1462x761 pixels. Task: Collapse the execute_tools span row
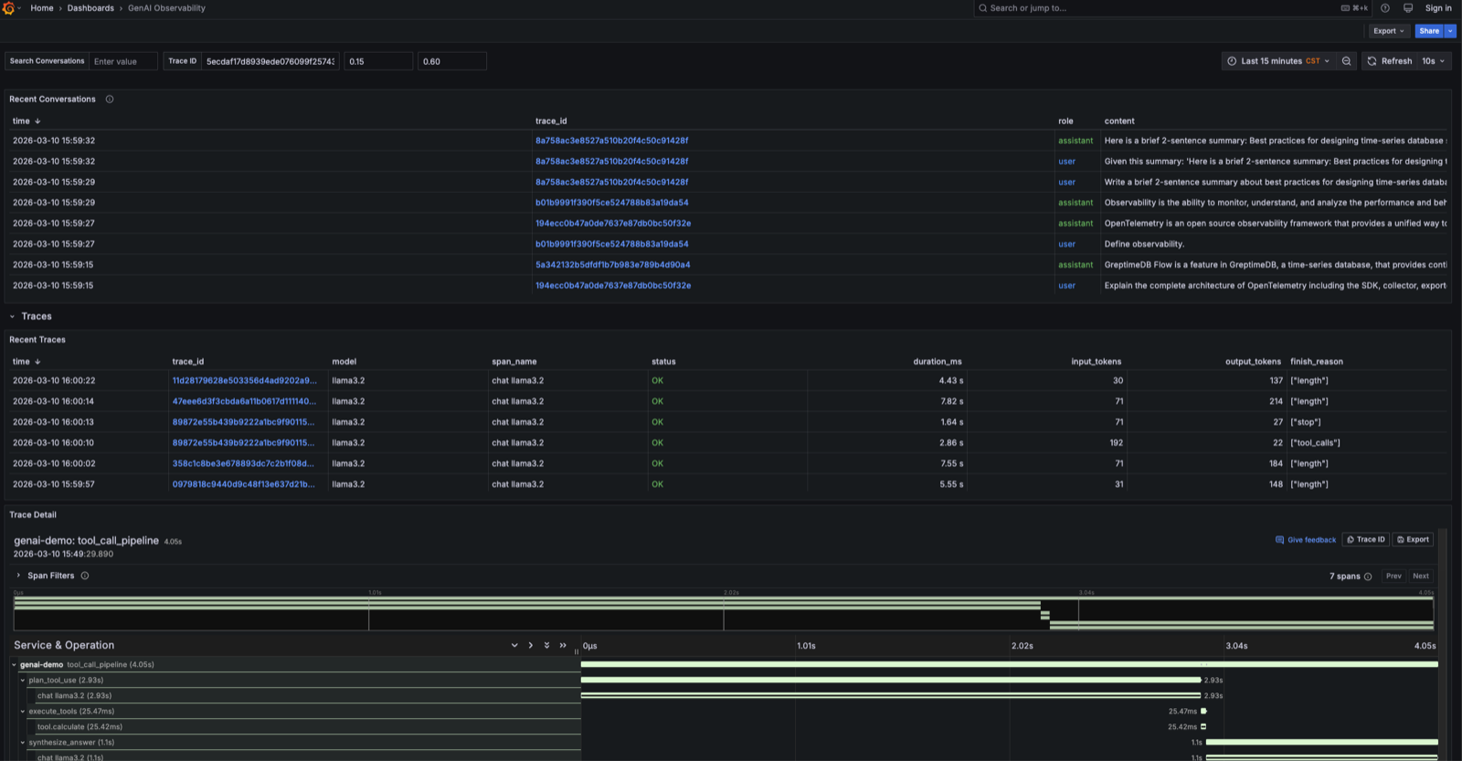pyautogui.click(x=23, y=712)
